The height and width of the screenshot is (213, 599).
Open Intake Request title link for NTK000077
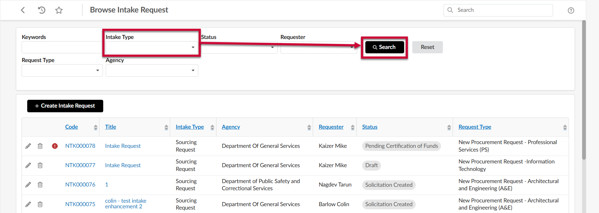tap(123, 165)
